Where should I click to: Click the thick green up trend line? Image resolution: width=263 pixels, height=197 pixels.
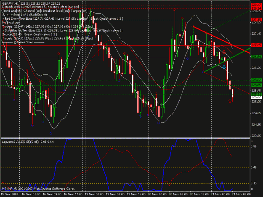click(226, 60)
